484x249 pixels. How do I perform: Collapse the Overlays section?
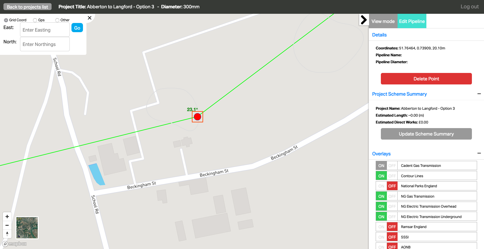(479, 153)
